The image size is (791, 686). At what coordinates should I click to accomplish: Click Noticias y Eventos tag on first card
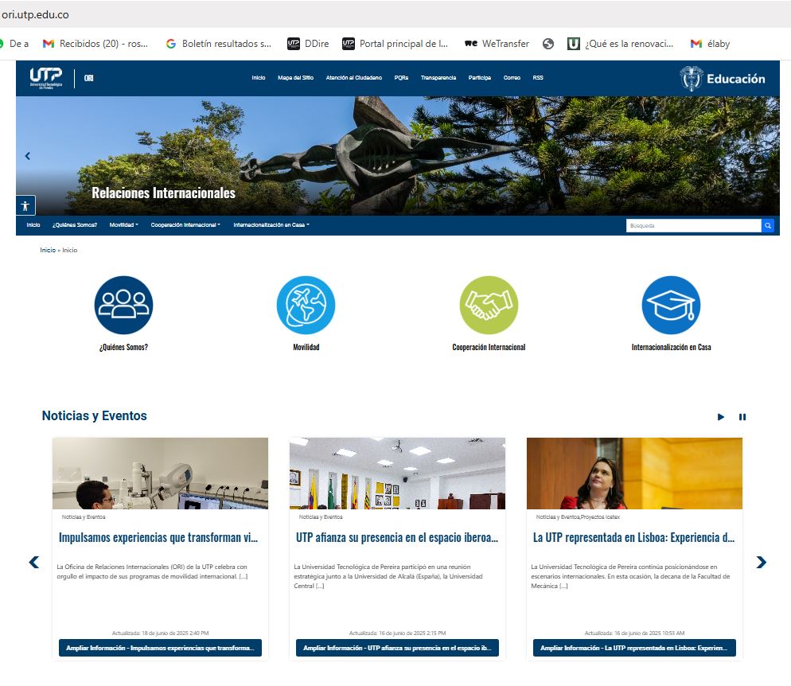pyautogui.click(x=84, y=517)
